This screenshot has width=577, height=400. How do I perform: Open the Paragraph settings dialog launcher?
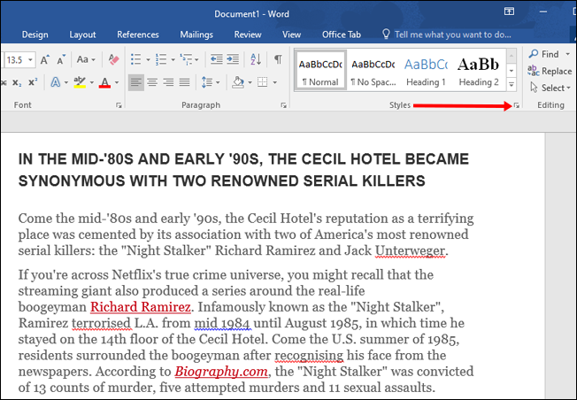(x=283, y=105)
